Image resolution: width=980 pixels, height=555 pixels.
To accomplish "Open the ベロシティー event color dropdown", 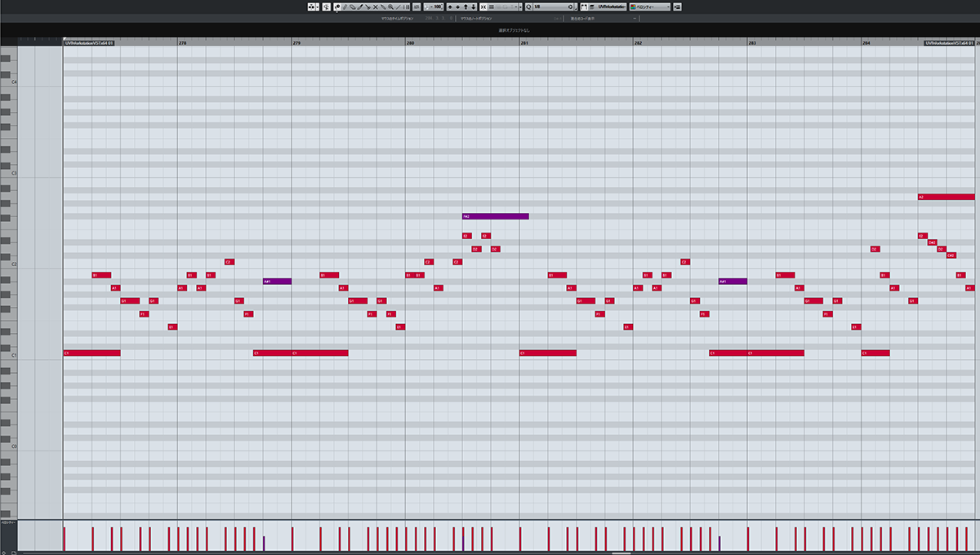I will click(650, 7).
